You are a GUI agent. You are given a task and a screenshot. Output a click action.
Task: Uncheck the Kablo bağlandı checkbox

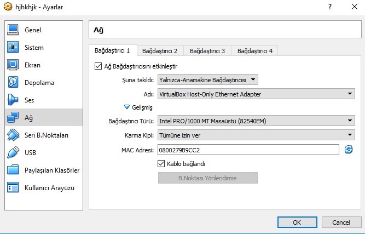[161, 163]
